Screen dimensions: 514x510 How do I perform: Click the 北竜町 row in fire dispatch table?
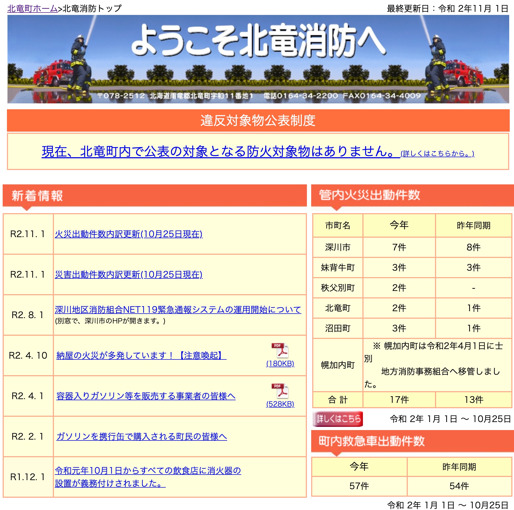[x=338, y=308]
